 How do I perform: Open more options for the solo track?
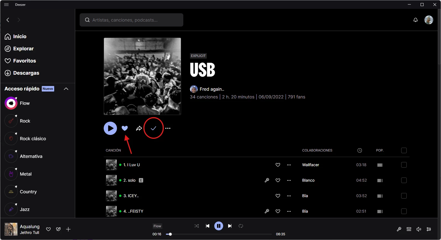(289, 180)
